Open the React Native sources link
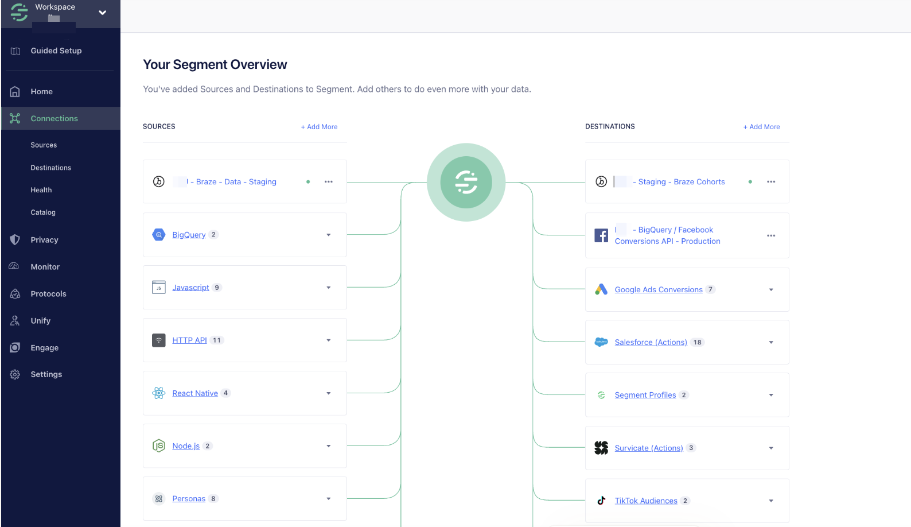 195,393
